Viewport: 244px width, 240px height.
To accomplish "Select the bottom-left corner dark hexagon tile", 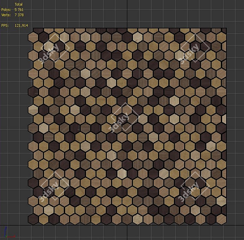I will click(x=34, y=219).
